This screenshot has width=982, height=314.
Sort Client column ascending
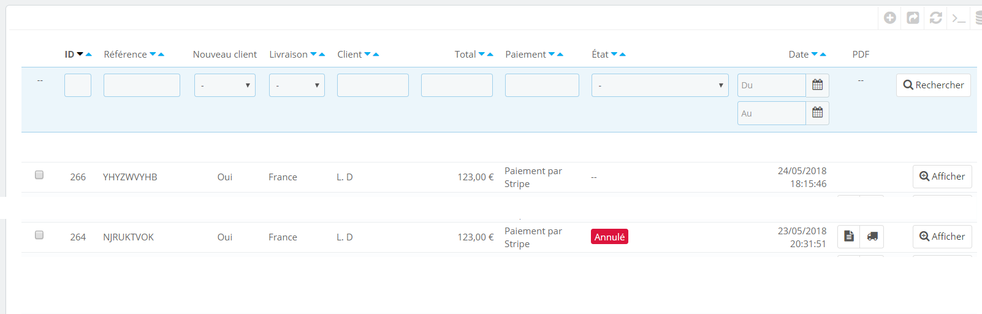click(376, 55)
